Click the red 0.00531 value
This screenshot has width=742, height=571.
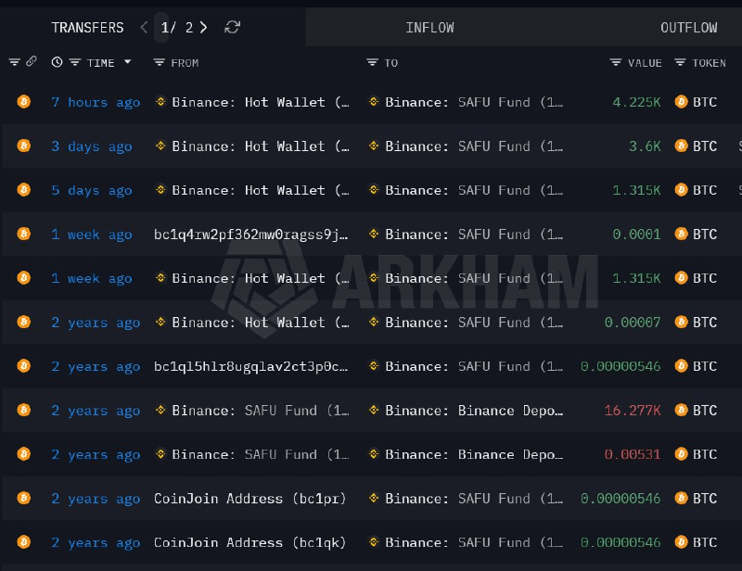click(x=633, y=454)
